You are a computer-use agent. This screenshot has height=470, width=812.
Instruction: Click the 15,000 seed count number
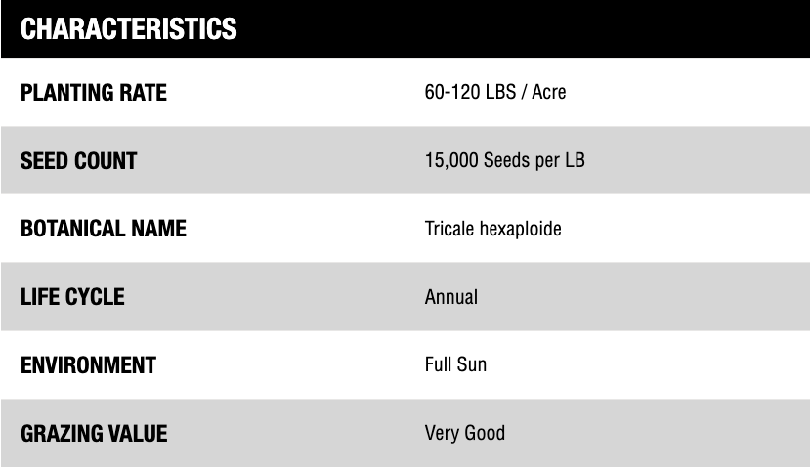[x=449, y=161]
